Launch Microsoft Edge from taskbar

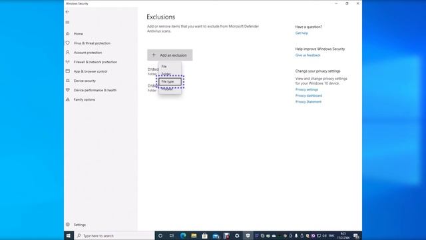click(183, 235)
